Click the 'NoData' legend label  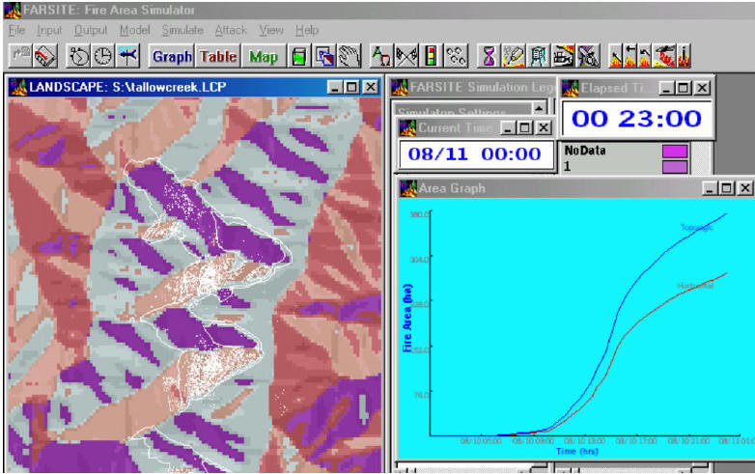pos(585,151)
